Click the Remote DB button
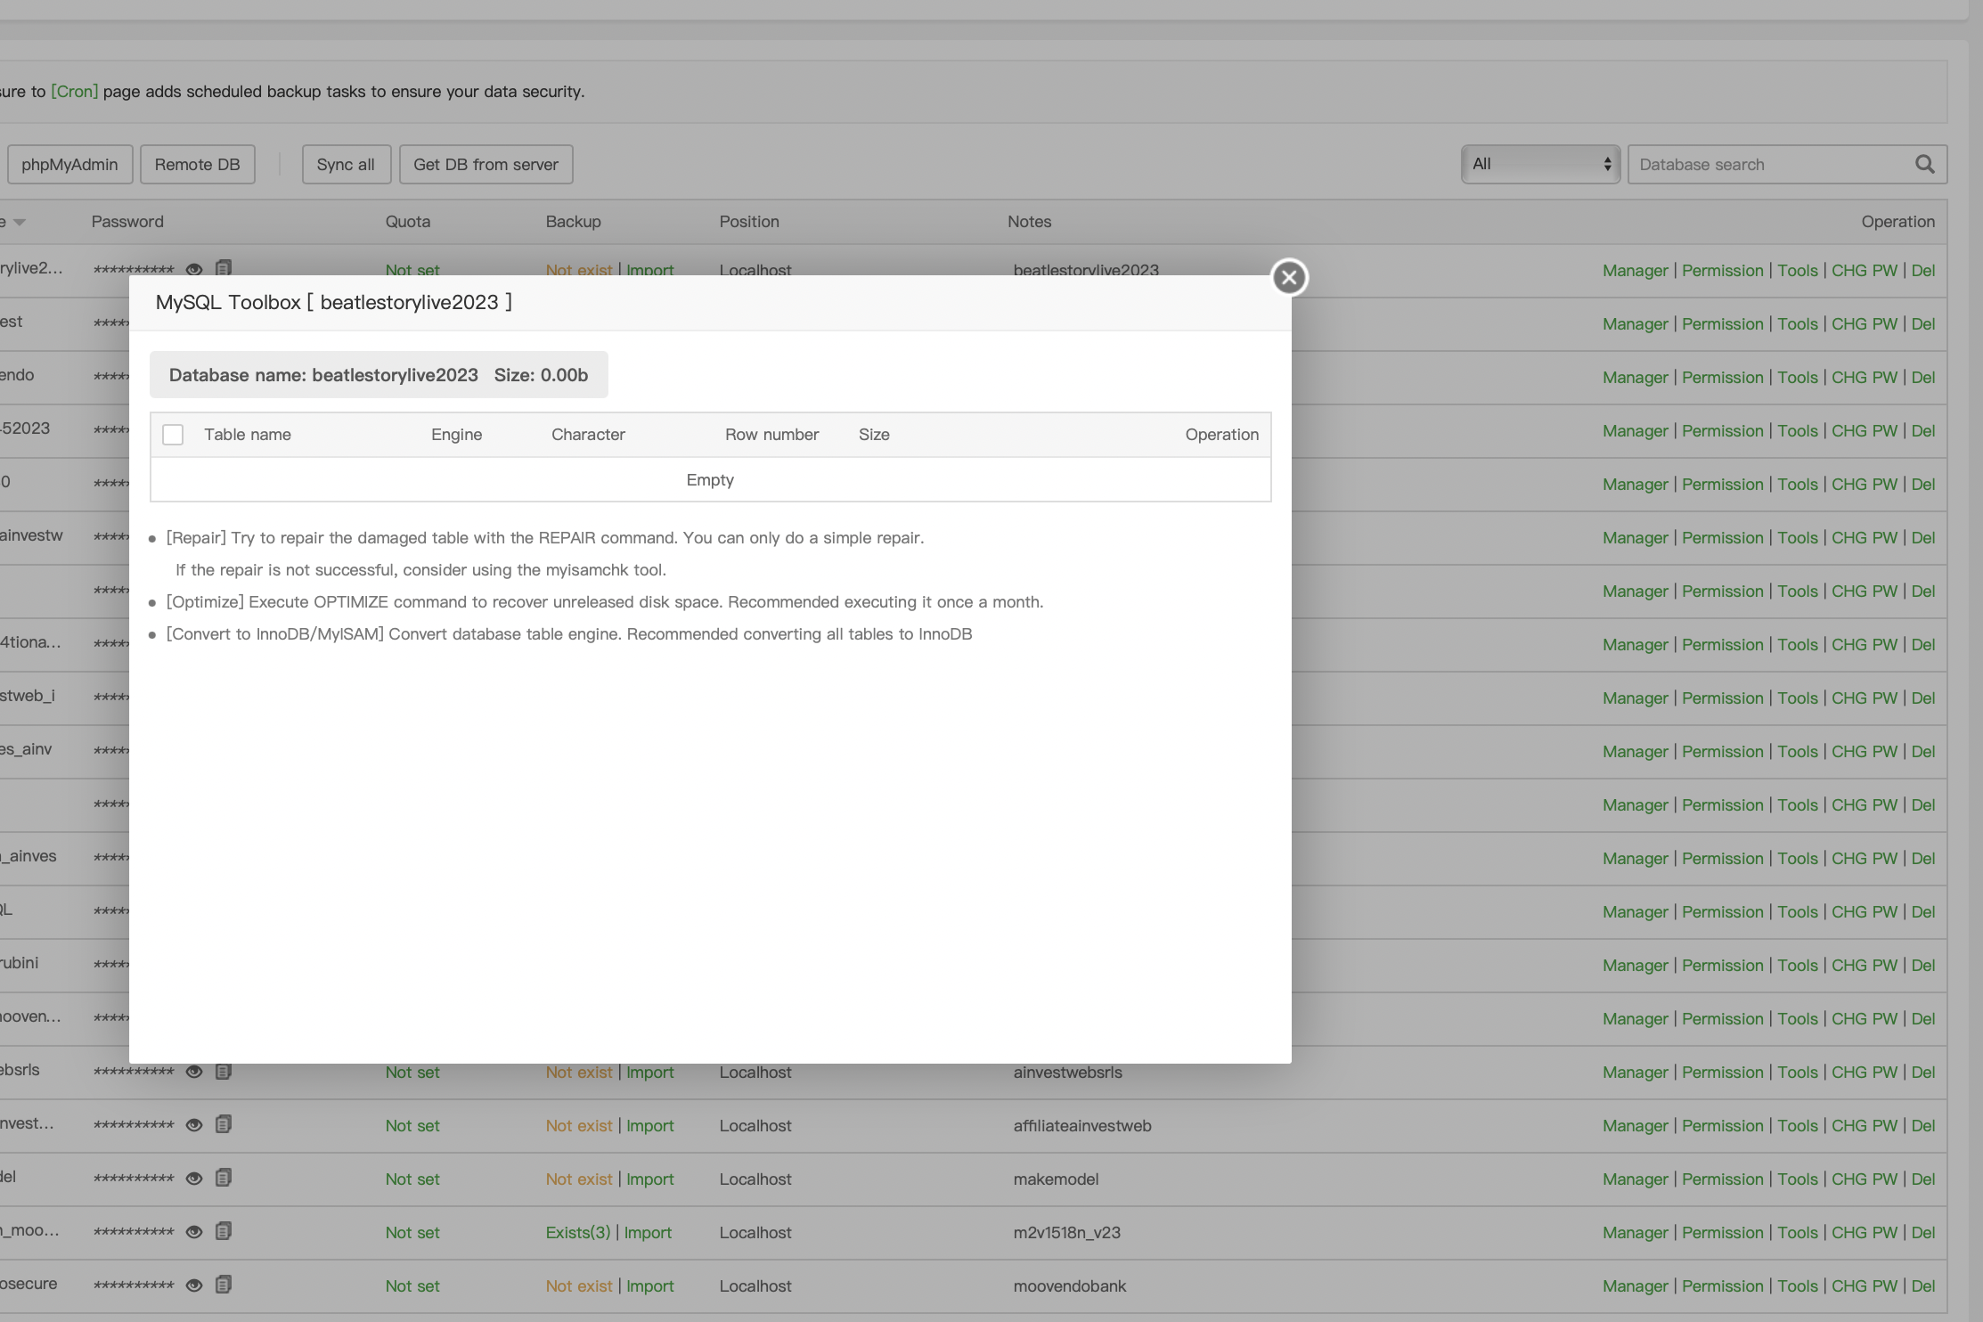The image size is (1983, 1322). click(197, 165)
